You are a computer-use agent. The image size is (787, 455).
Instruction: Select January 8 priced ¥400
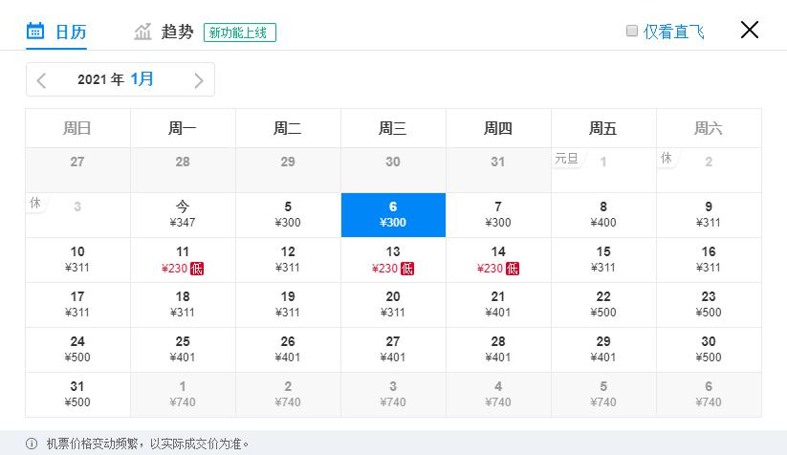click(x=603, y=215)
